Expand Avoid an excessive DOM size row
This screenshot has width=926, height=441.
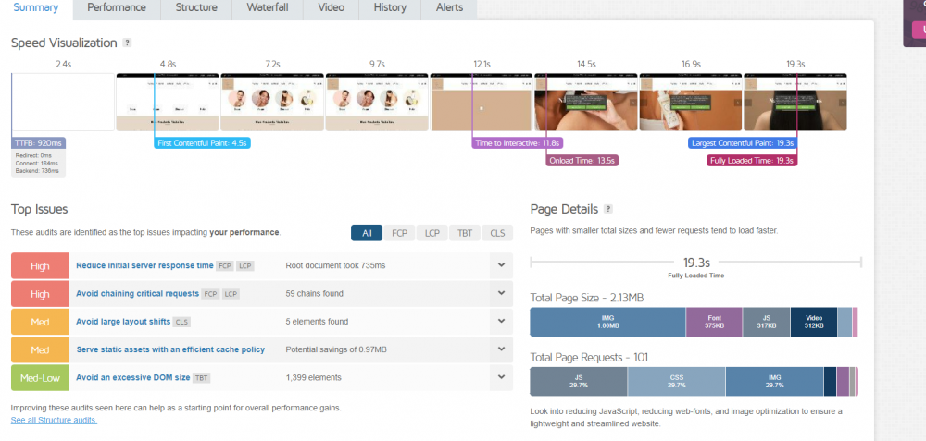coord(501,377)
